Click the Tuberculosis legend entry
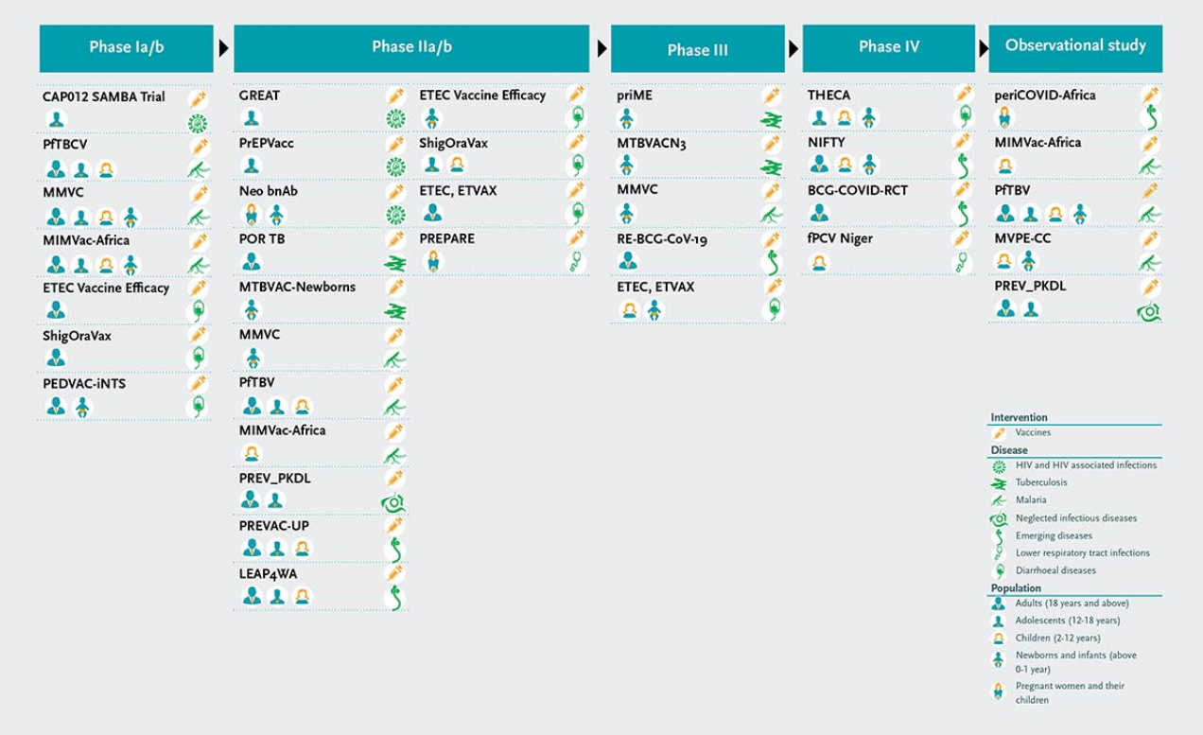 [x=1044, y=482]
